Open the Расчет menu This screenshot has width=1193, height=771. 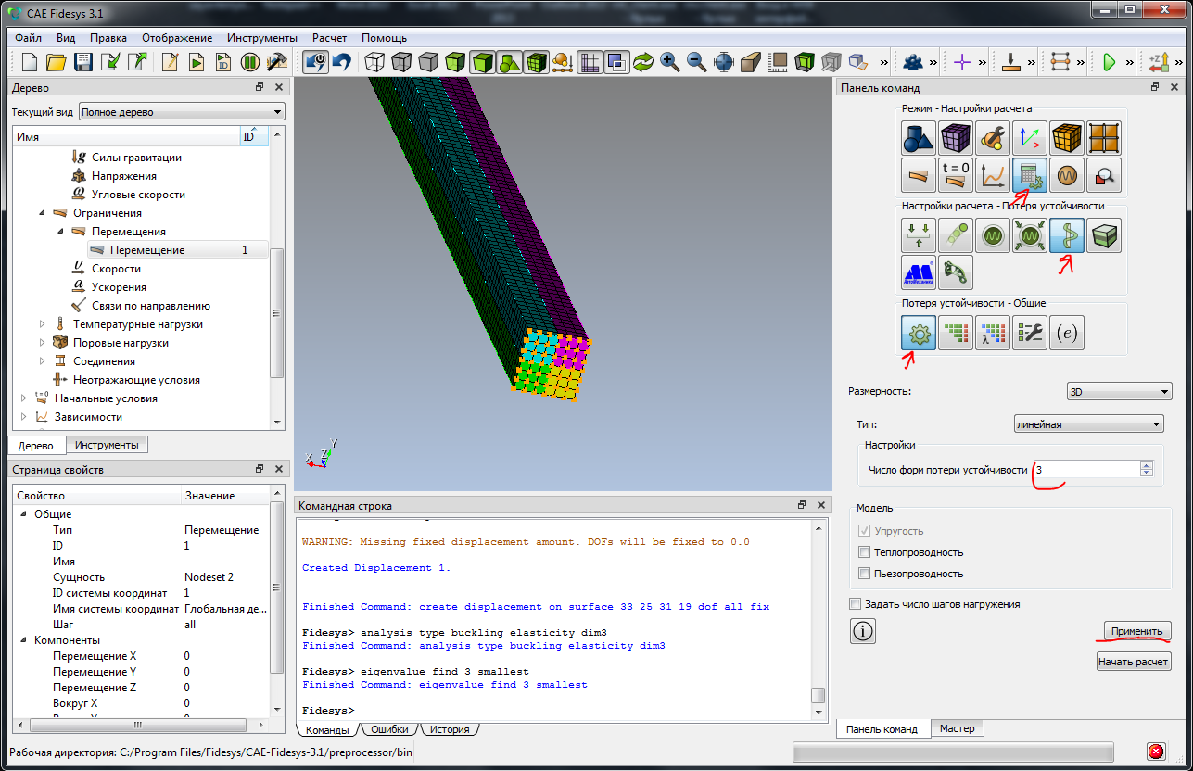click(329, 38)
